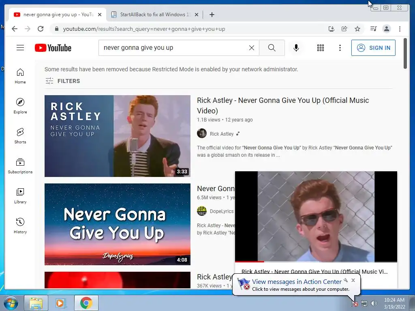This screenshot has height=311, width=415.
Task: Install the app via address bar icon
Action: [x=332, y=29]
